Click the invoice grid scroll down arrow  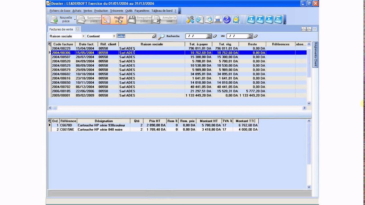click(x=309, y=103)
